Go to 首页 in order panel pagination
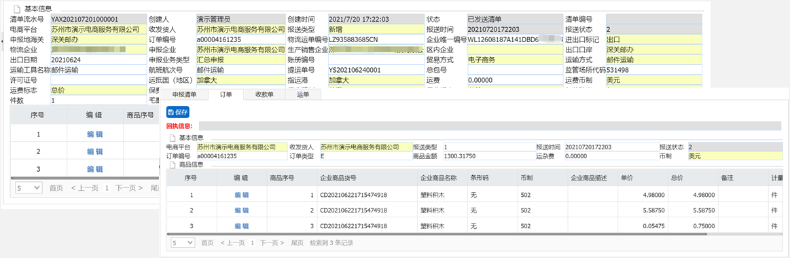This screenshot has height=258, width=790. (x=207, y=243)
